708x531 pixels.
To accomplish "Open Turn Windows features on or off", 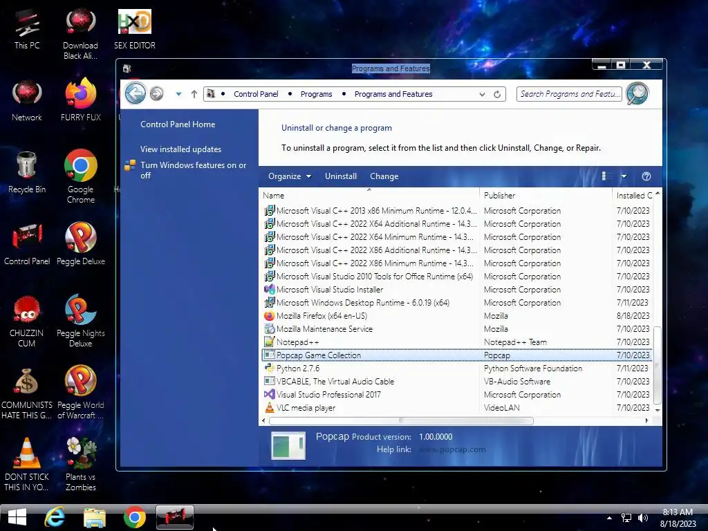I will 194,170.
